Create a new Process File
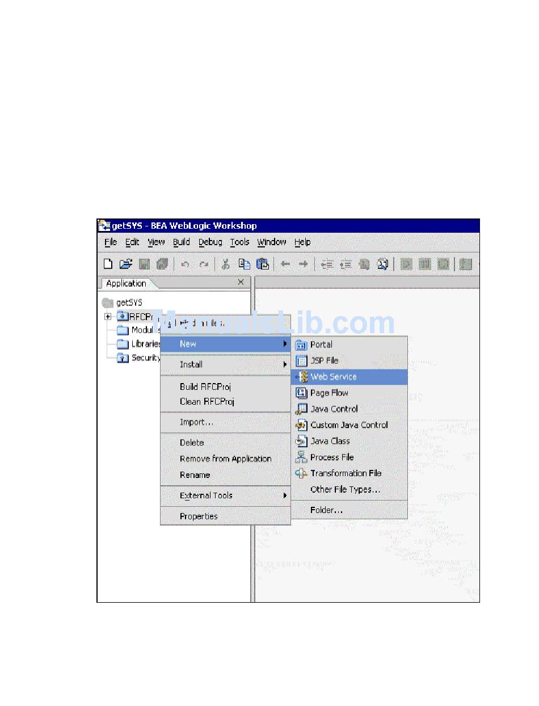The image size is (539, 706). coord(349,457)
